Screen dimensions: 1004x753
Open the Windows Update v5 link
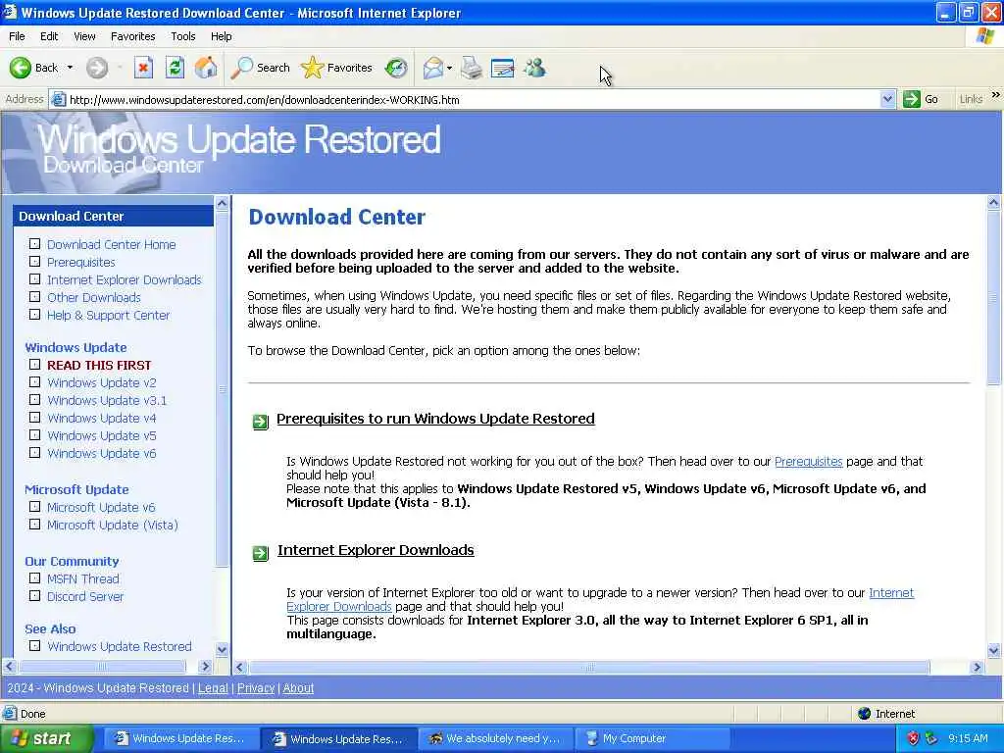(x=102, y=435)
